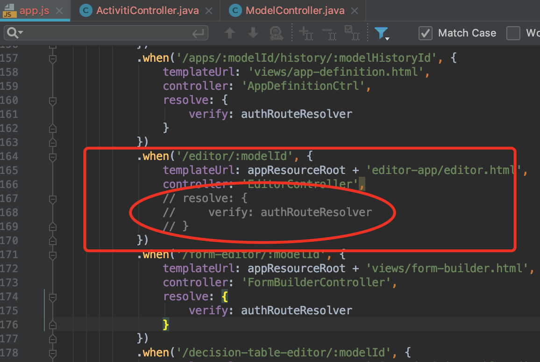Click the highlighted opening brace on line 174

[225, 297]
